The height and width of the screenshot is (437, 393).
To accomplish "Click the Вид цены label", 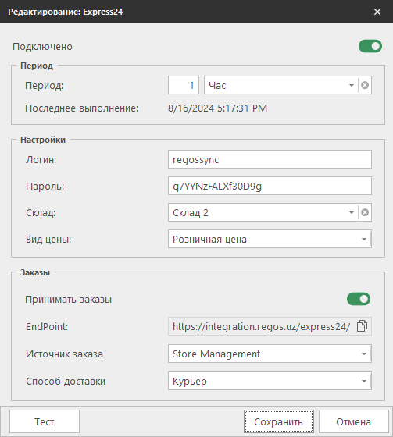I will click(48, 240).
